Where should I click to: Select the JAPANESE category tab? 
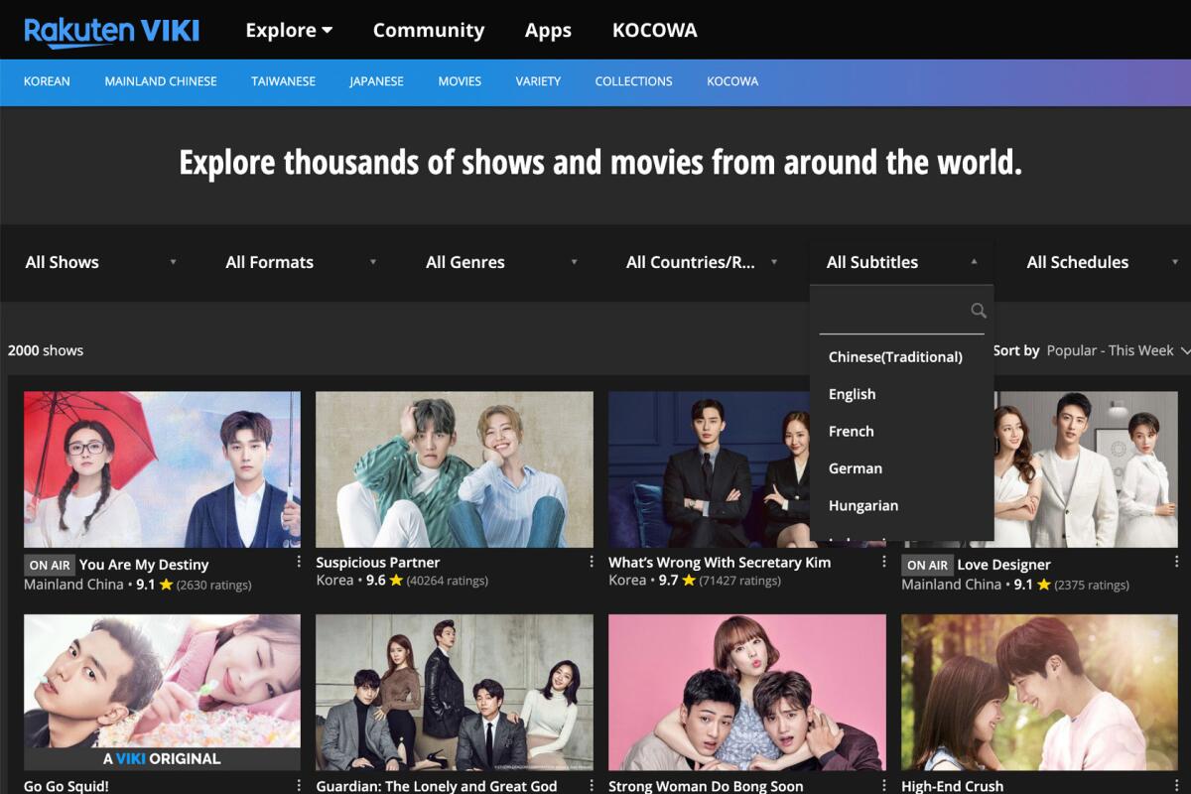tap(376, 81)
